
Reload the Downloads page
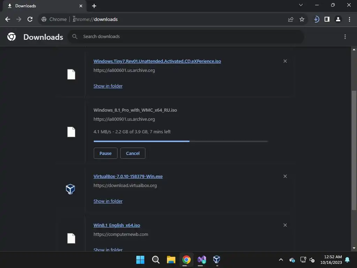pos(30,20)
